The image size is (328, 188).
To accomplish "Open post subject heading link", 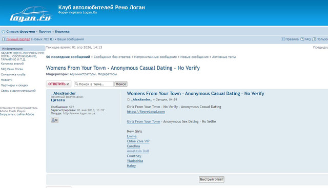I will point(195,93).
